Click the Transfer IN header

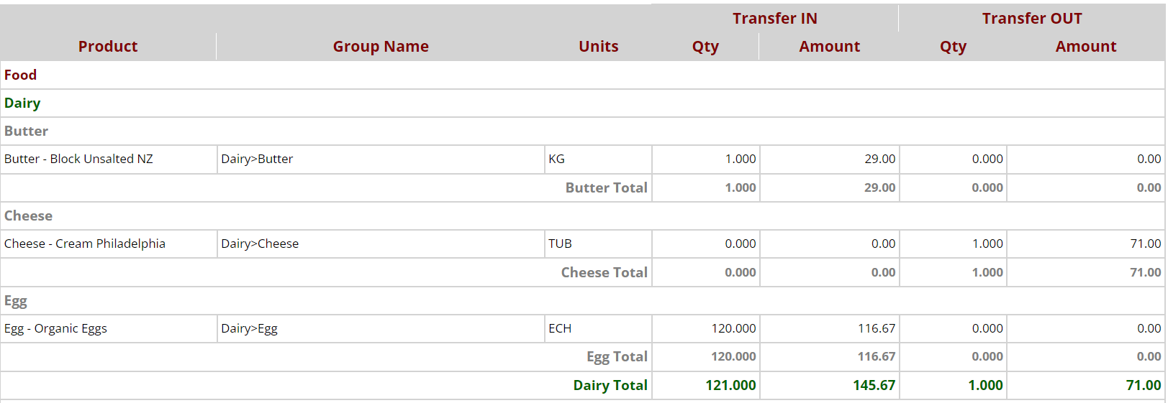[x=774, y=19]
